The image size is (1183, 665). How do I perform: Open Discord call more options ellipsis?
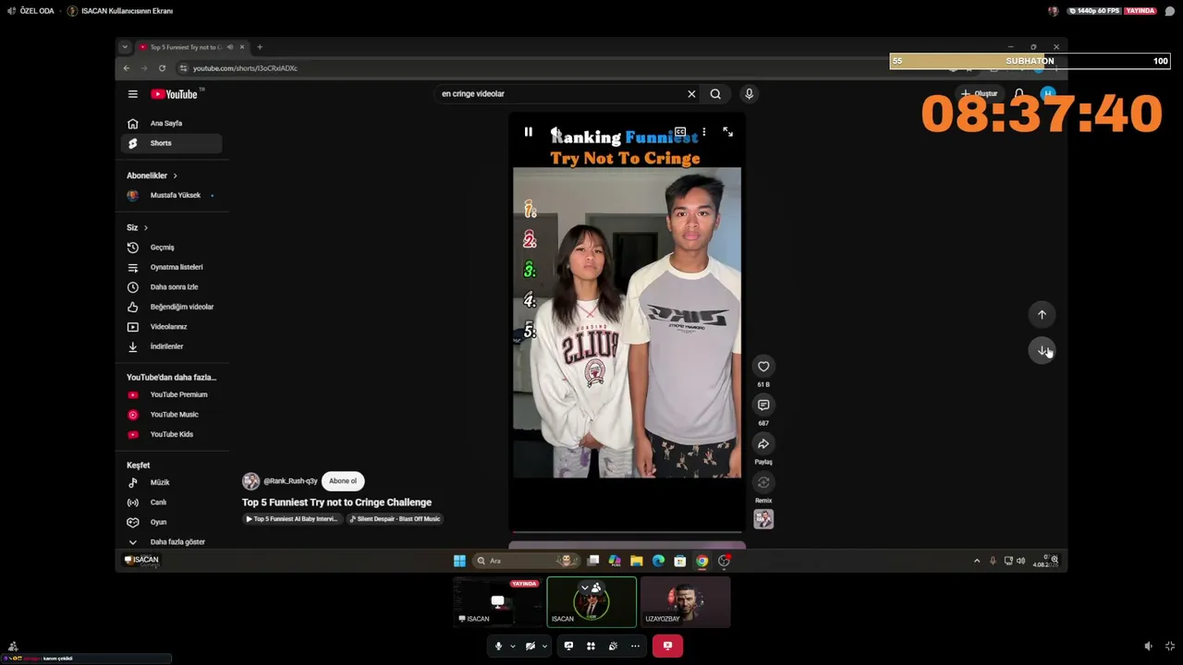pos(635,647)
